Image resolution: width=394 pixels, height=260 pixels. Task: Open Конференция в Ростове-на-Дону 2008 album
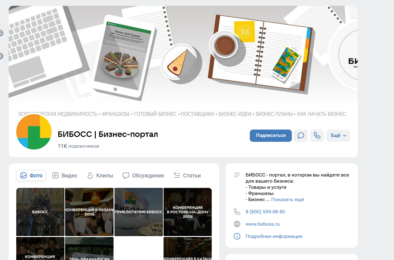187,212
